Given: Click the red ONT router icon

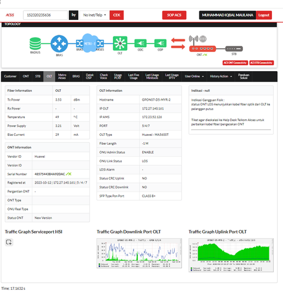Looking at the screenshot, I should tap(202, 49).
